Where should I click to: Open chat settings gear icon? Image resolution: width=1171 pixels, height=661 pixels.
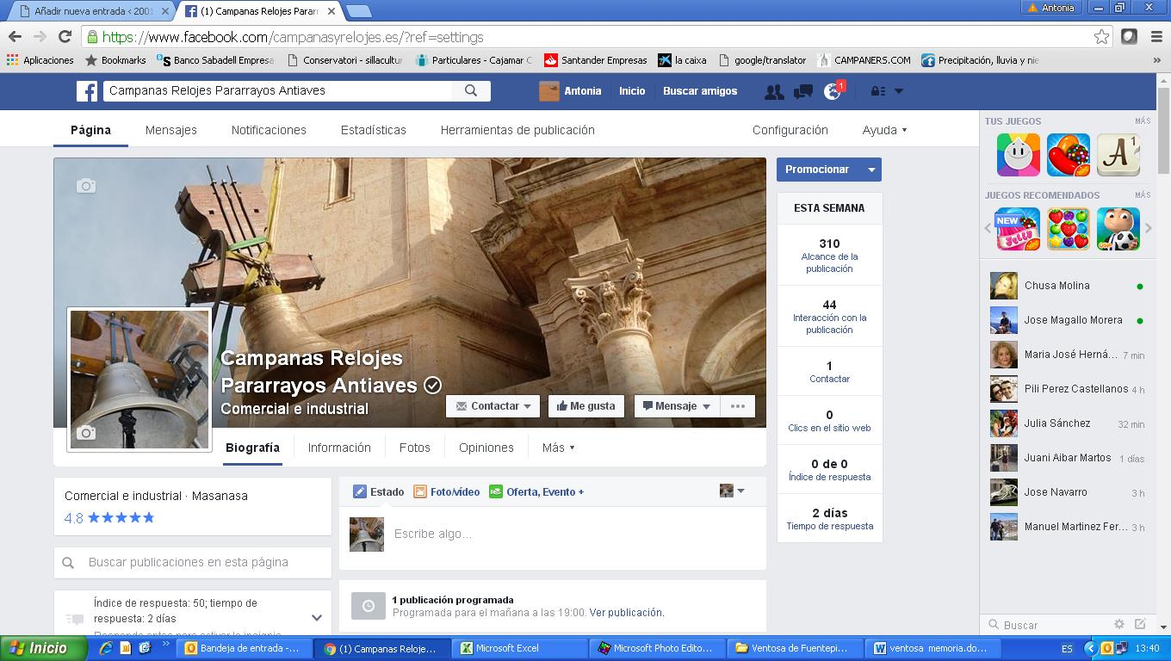pyautogui.click(x=1119, y=624)
